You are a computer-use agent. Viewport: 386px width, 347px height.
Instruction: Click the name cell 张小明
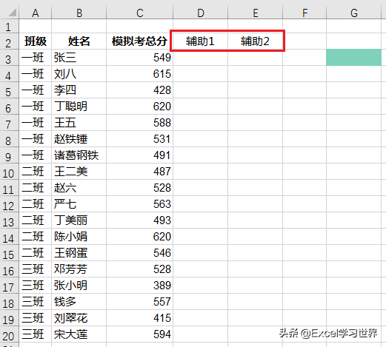click(x=79, y=286)
